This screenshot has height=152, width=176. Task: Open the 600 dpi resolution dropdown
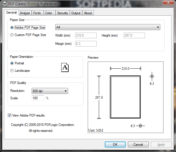50,91
